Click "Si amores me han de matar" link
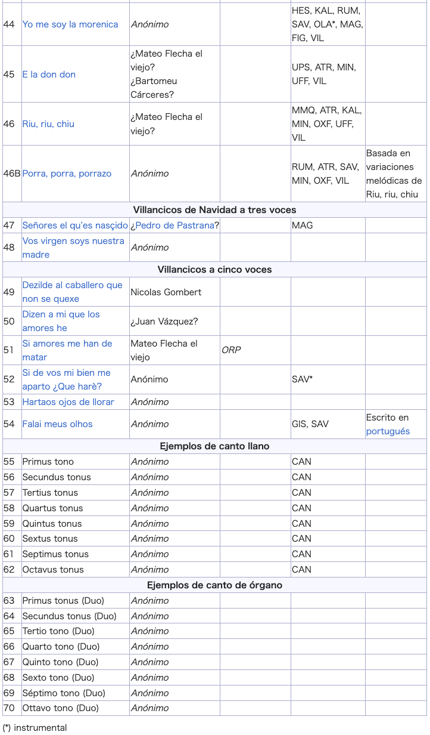The width and height of the screenshot is (430, 735). coord(67,350)
